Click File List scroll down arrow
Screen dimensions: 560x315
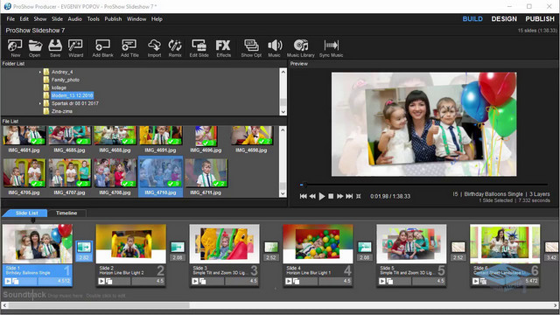pos(283,193)
